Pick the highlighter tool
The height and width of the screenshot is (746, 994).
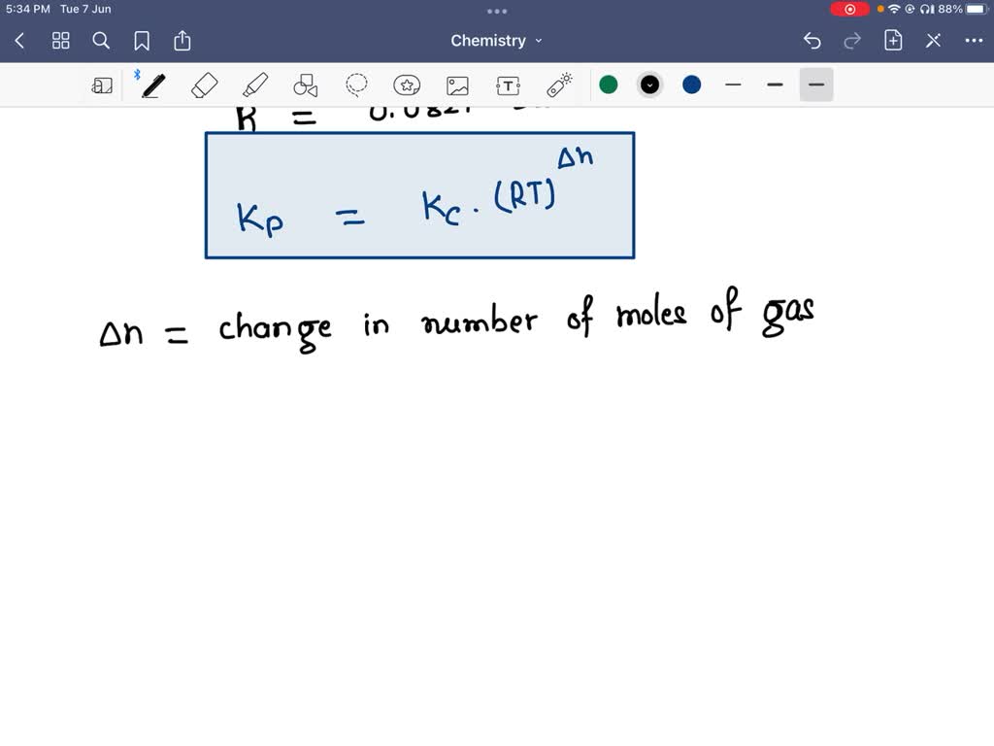click(254, 85)
